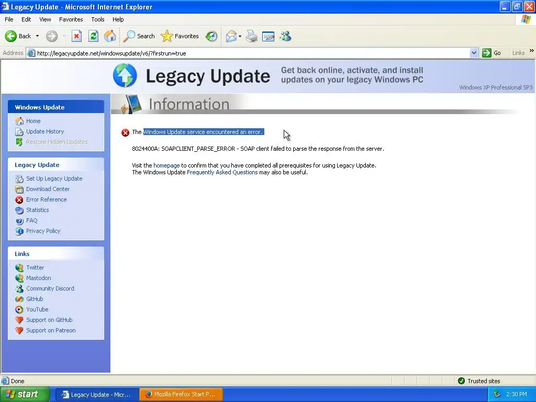
Task: Open the Privacy Policy link
Action: pyautogui.click(x=43, y=231)
